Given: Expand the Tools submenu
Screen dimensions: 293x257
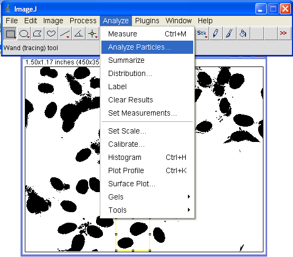Looking at the screenshot, I should (147, 210).
